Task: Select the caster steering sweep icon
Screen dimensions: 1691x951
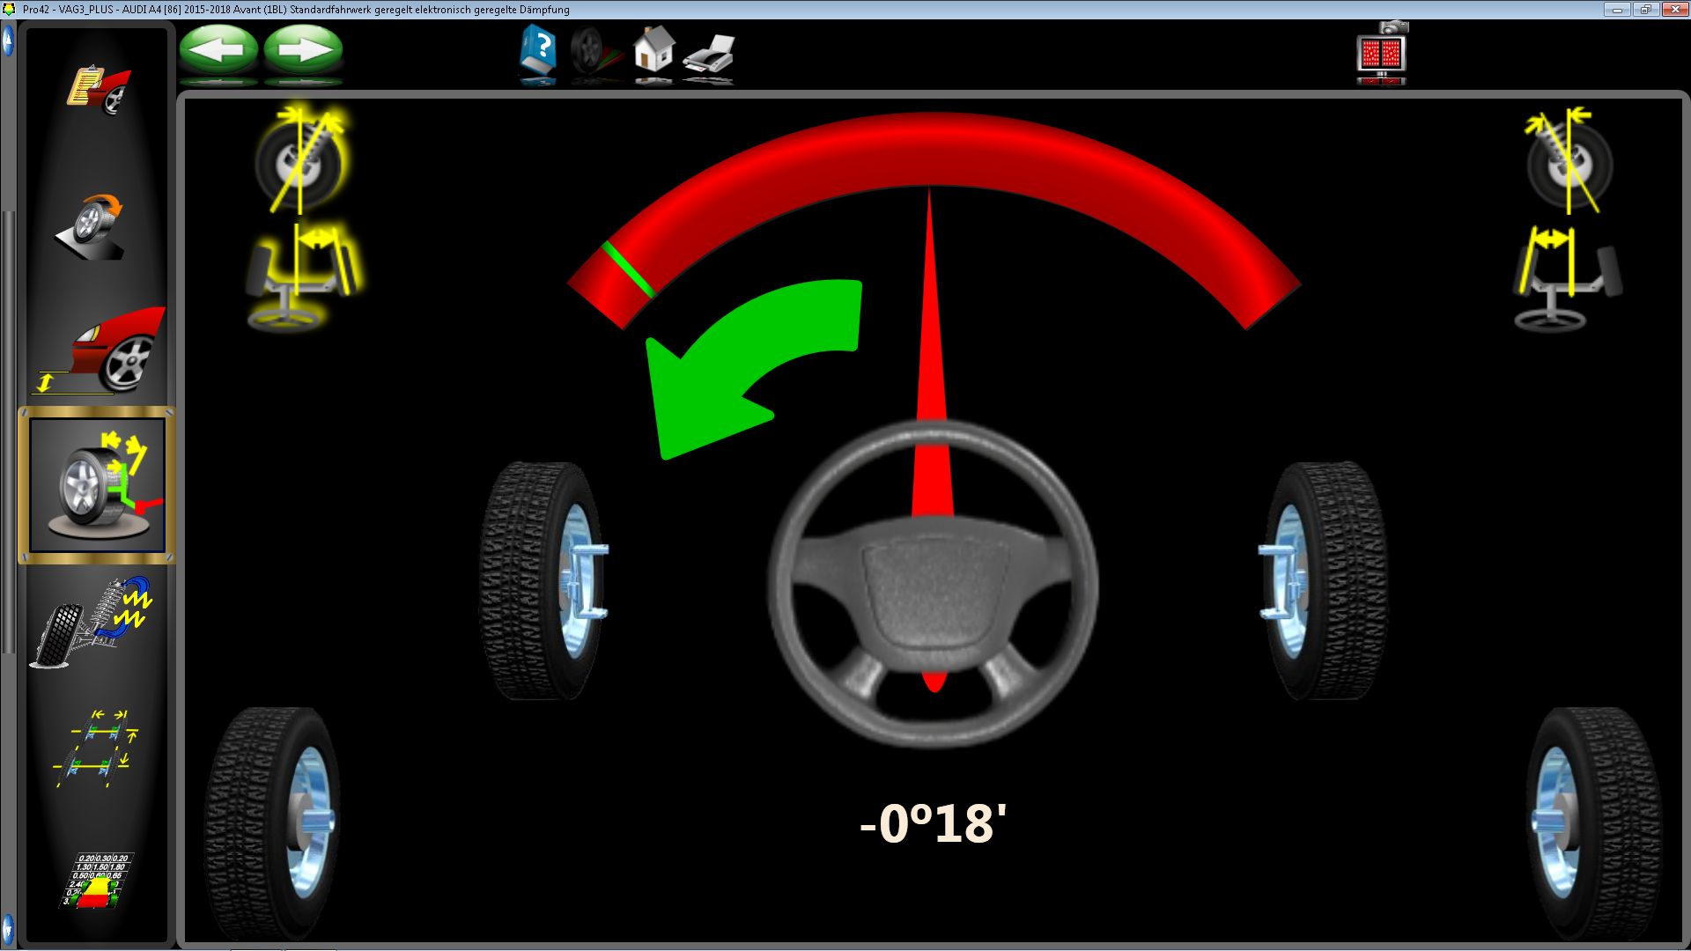Action: click(97, 485)
